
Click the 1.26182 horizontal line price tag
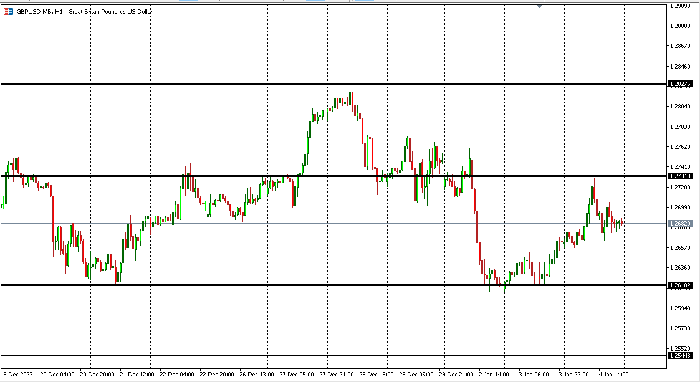click(x=680, y=285)
